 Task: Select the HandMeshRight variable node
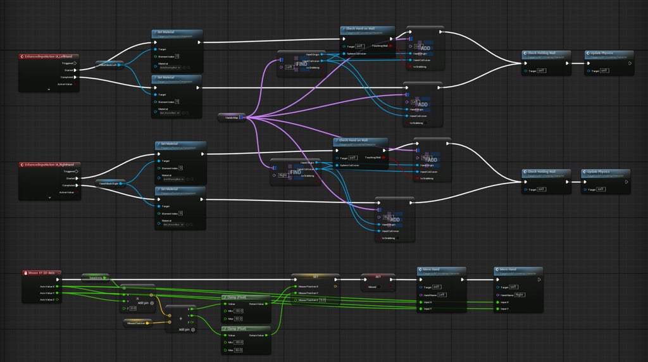tap(110, 183)
